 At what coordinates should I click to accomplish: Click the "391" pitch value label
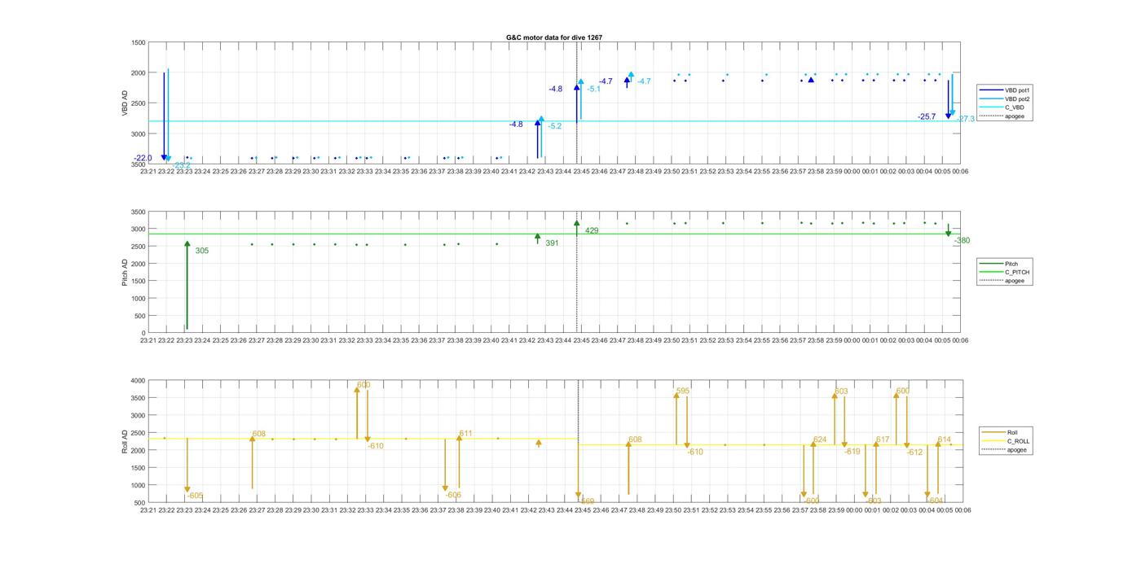552,243
